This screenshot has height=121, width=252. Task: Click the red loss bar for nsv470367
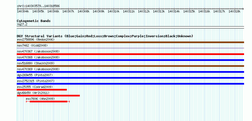tap(130, 54)
